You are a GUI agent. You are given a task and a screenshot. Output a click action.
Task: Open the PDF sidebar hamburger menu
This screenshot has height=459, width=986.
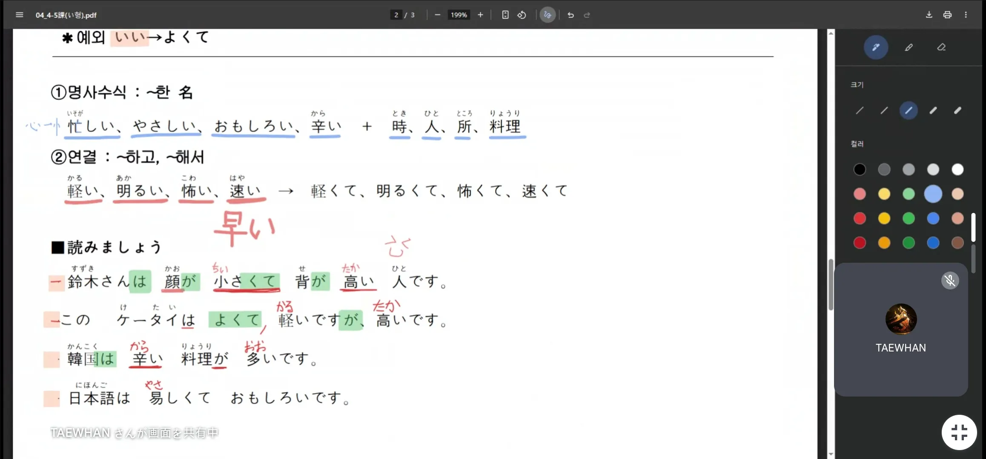point(19,15)
